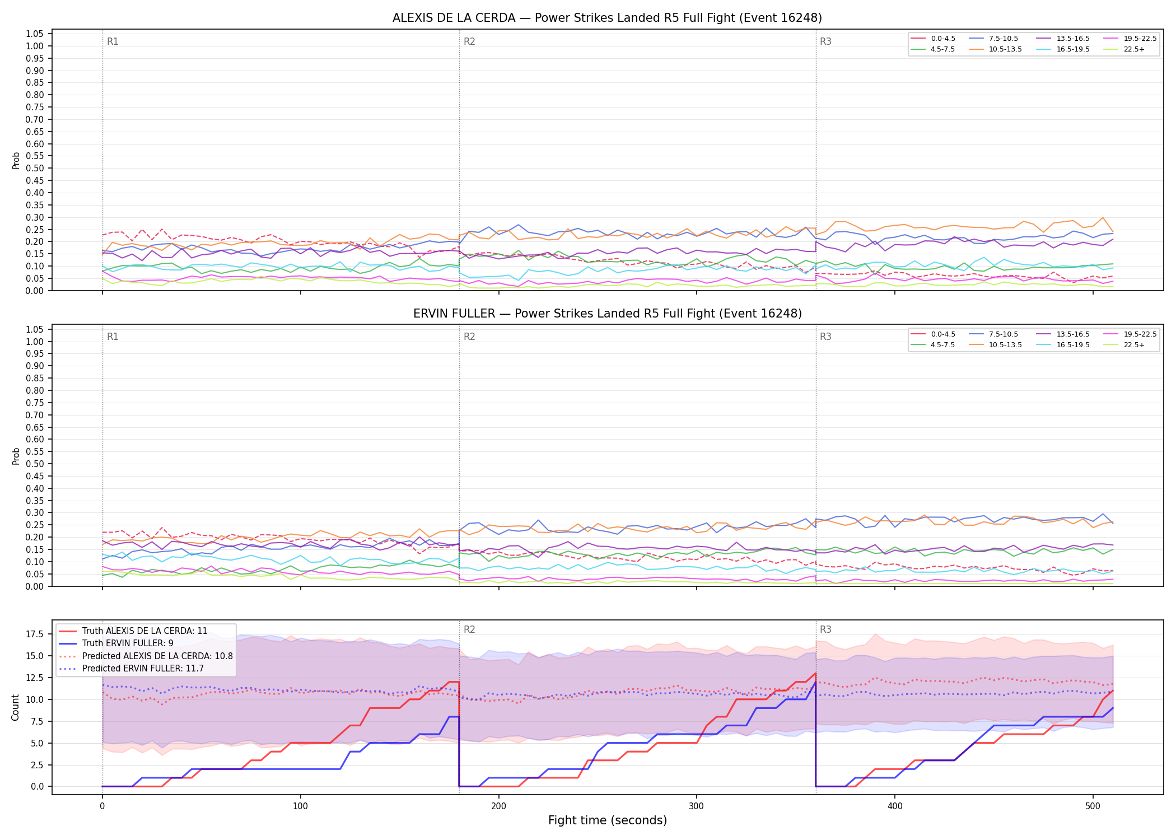1176x840 pixels.
Task: Select the 10.5-13.5 legend label in Alexis chart
Action: coord(1005,49)
